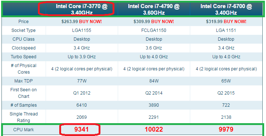Click BUY NOW for the i7-3770

pos(91,22)
